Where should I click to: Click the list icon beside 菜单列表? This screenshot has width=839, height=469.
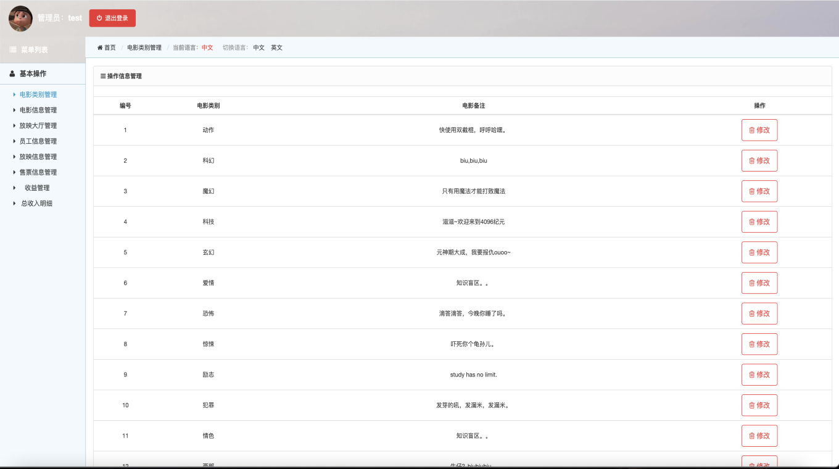pyautogui.click(x=13, y=49)
